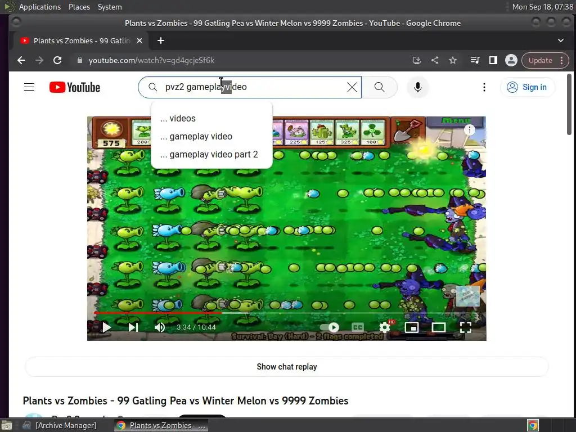576x432 pixels.
Task: Click the channel watermark on the video
Action: coord(467,296)
